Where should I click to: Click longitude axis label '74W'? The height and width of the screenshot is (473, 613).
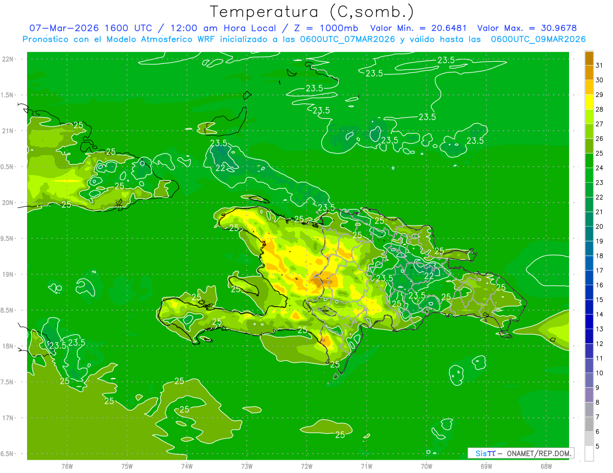187,466
